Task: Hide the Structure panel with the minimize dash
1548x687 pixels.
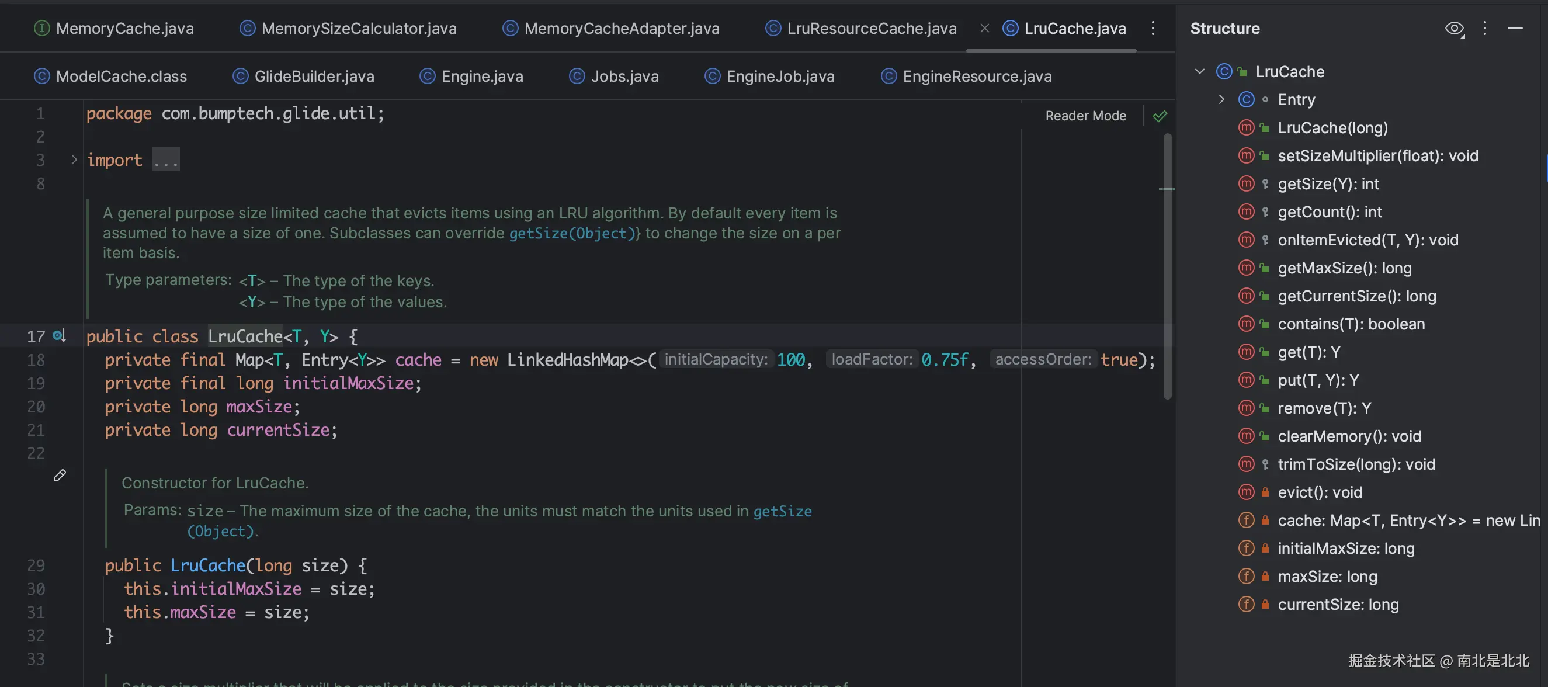Action: coord(1515,28)
